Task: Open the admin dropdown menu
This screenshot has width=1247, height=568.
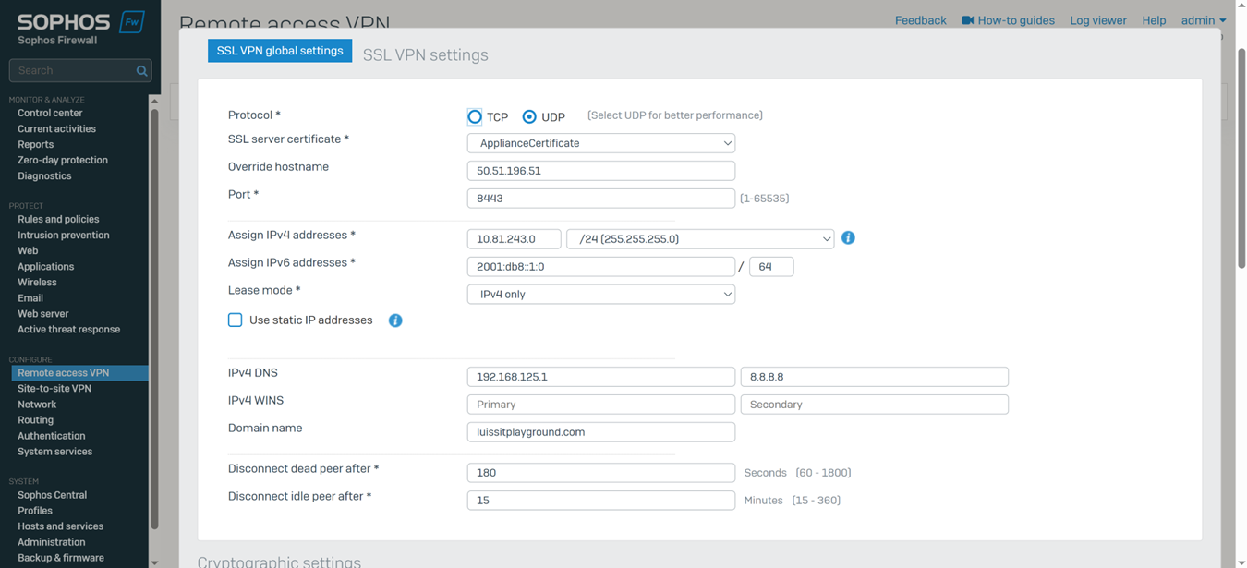Action: [x=1204, y=20]
